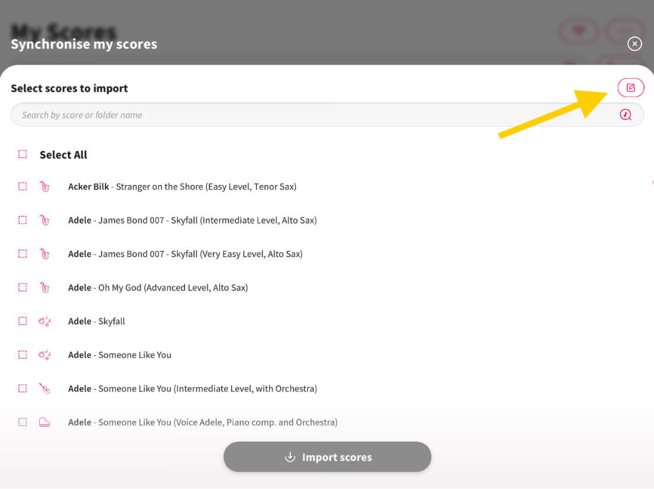
Task: Check the Oh My God score
Action: (x=23, y=287)
